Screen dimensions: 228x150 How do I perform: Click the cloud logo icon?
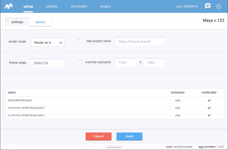pyautogui.click(x=8, y=6)
